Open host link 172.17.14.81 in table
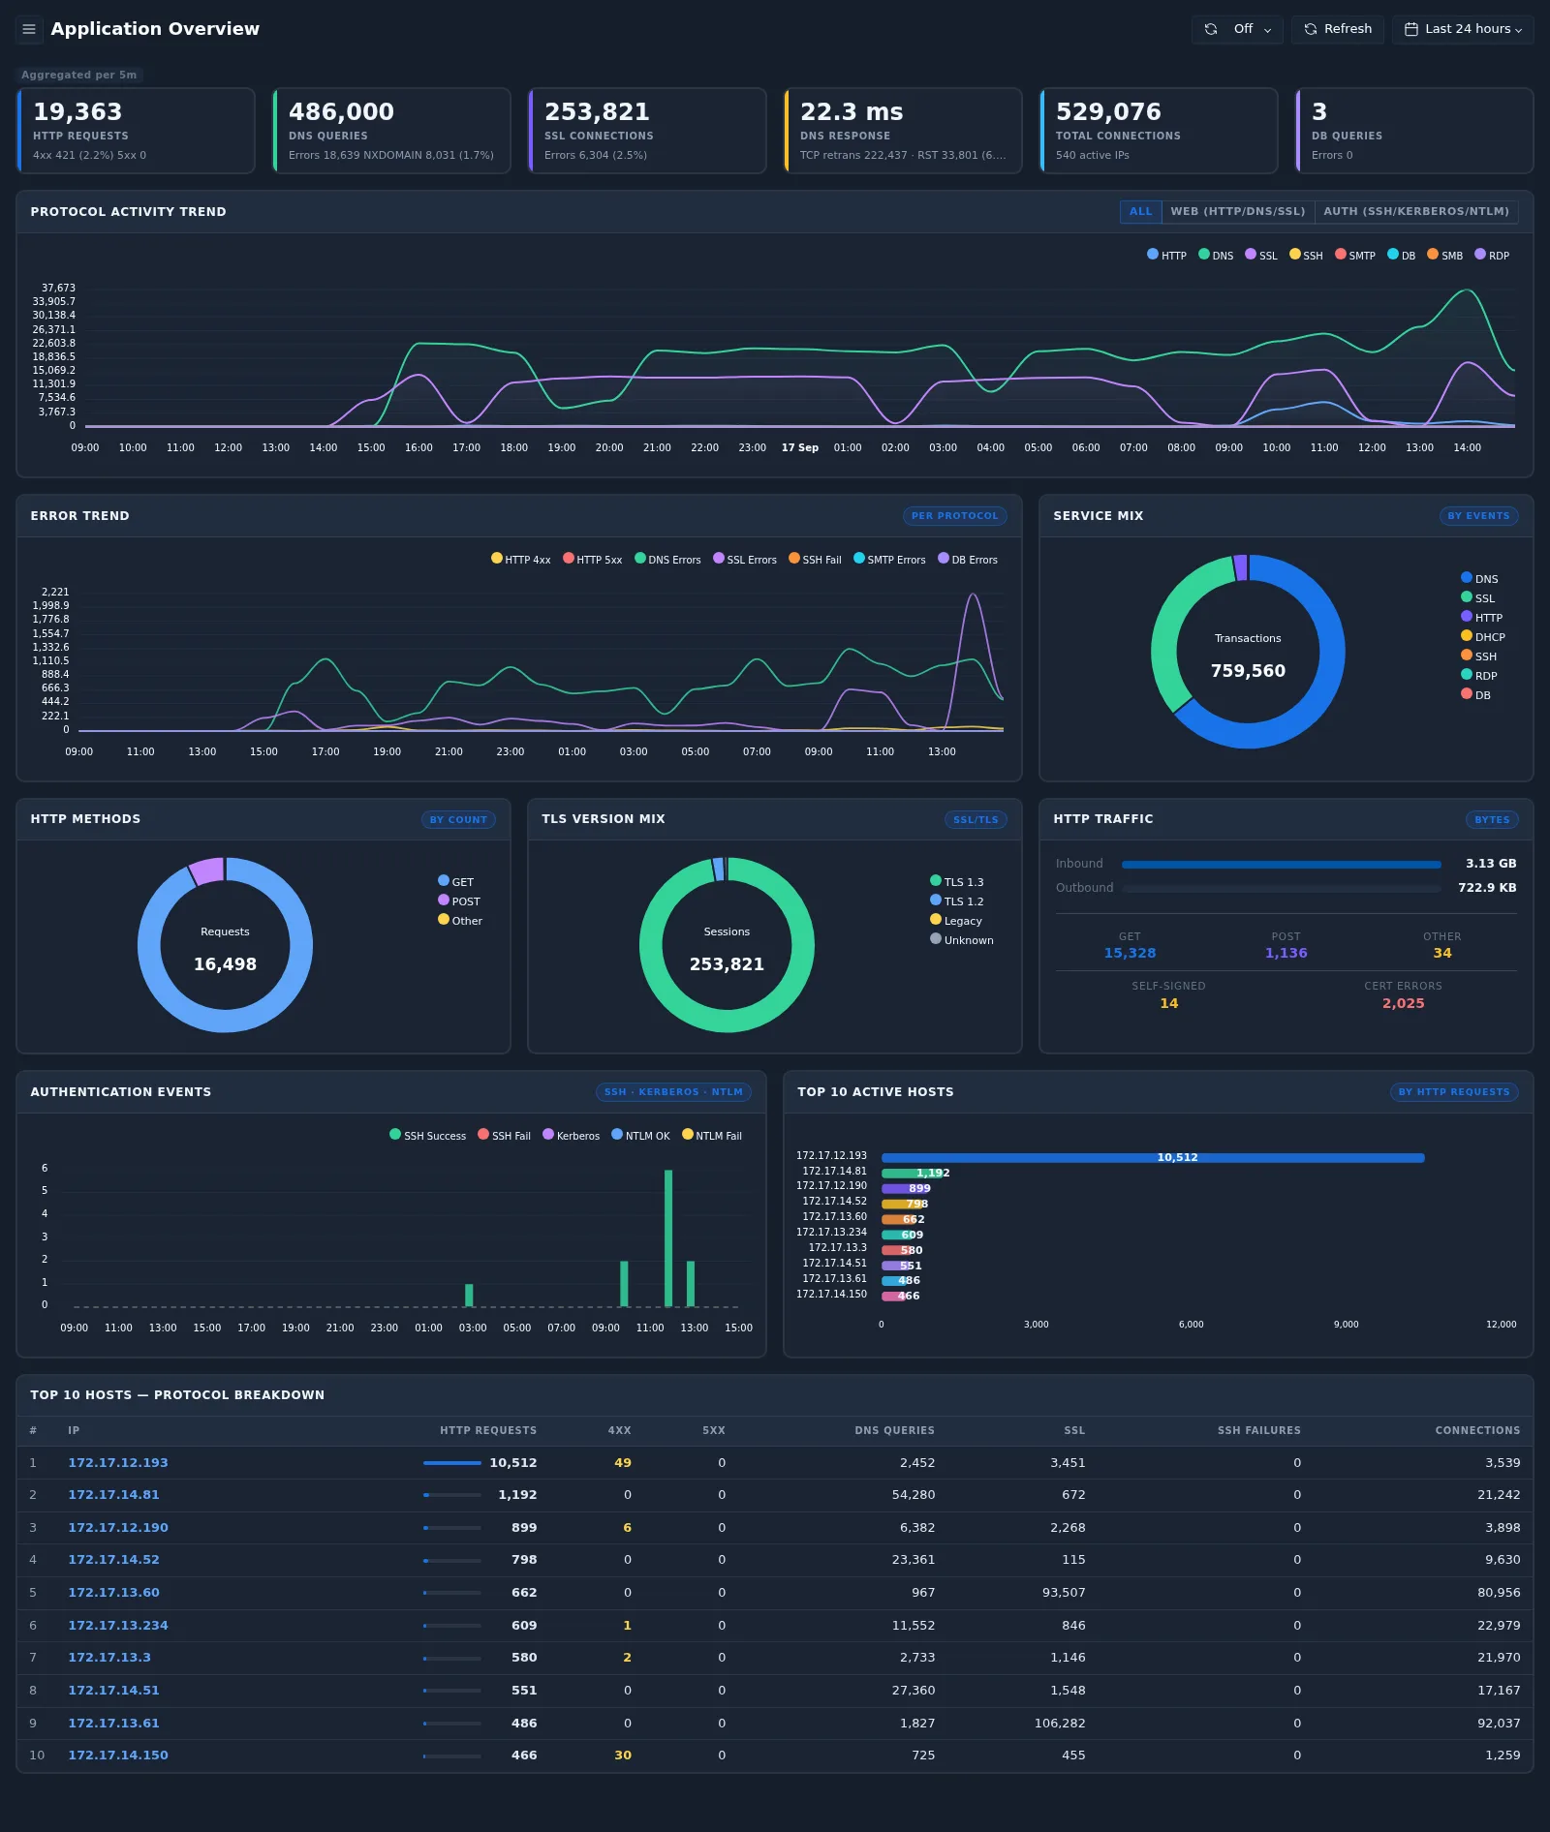The height and width of the screenshot is (1832, 1550). pyautogui.click(x=113, y=1495)
